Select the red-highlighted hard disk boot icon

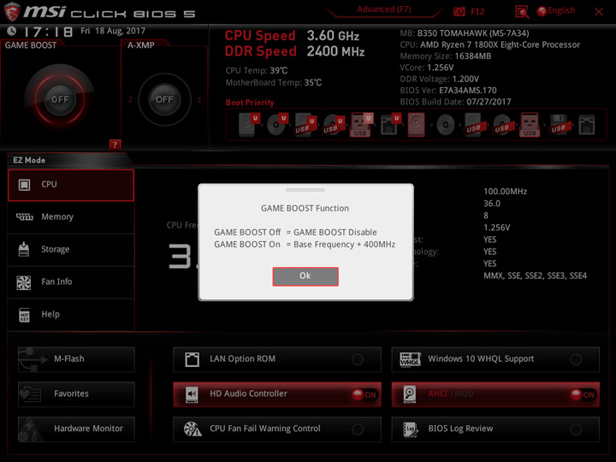pos(417,125)
